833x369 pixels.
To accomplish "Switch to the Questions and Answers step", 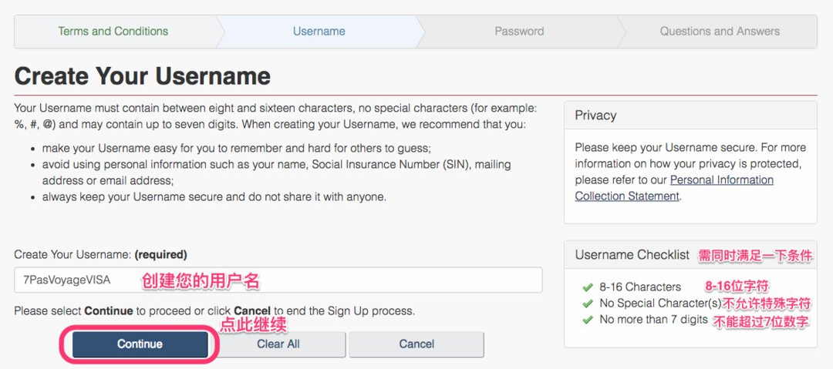I will 719,32.
